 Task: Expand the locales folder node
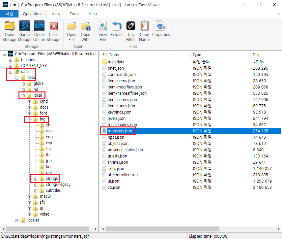[x=17, y=221]
